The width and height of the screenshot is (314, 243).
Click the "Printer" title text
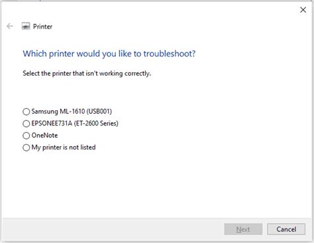click(42, 27)
